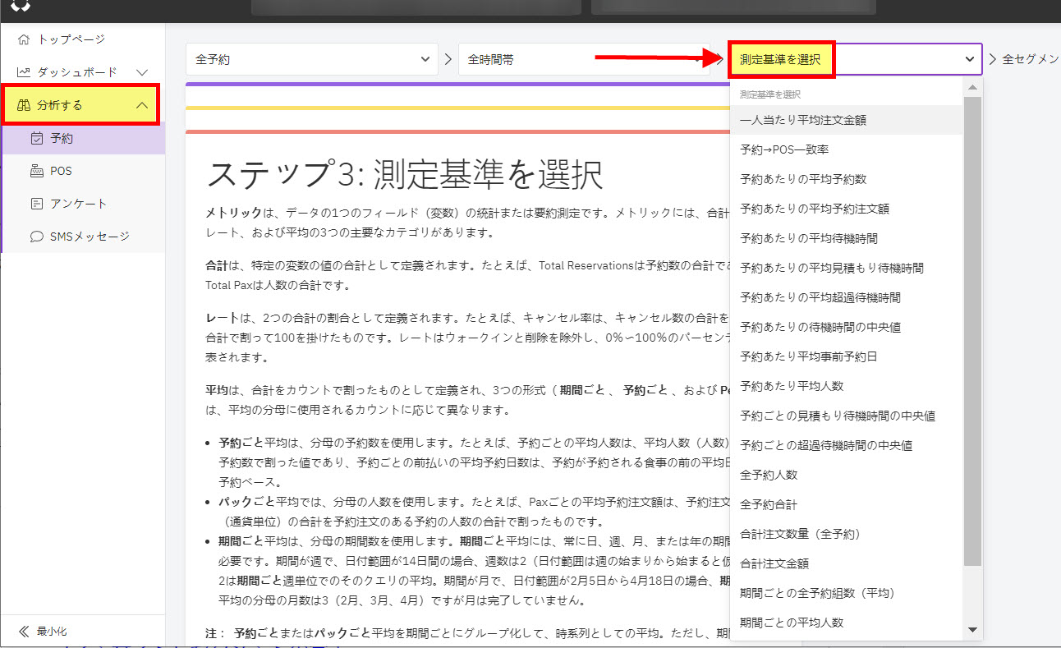
Task: Select 全予約合計 metric
Action: [x=846, y=504]
